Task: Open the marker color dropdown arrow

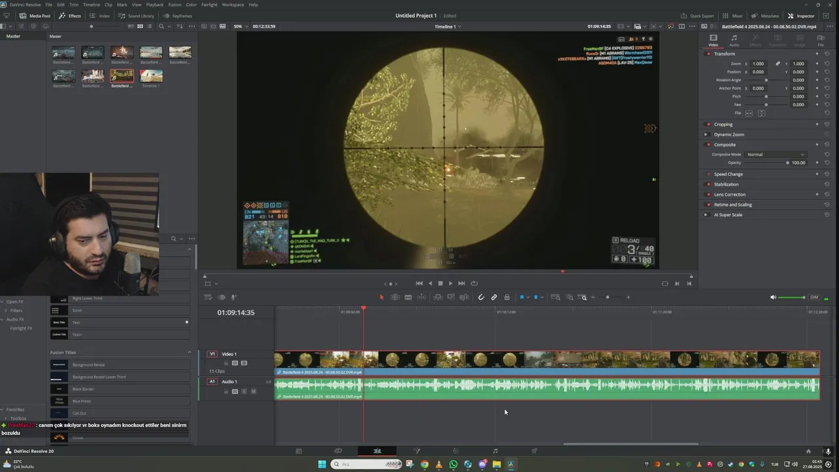Action: (541, 297)
